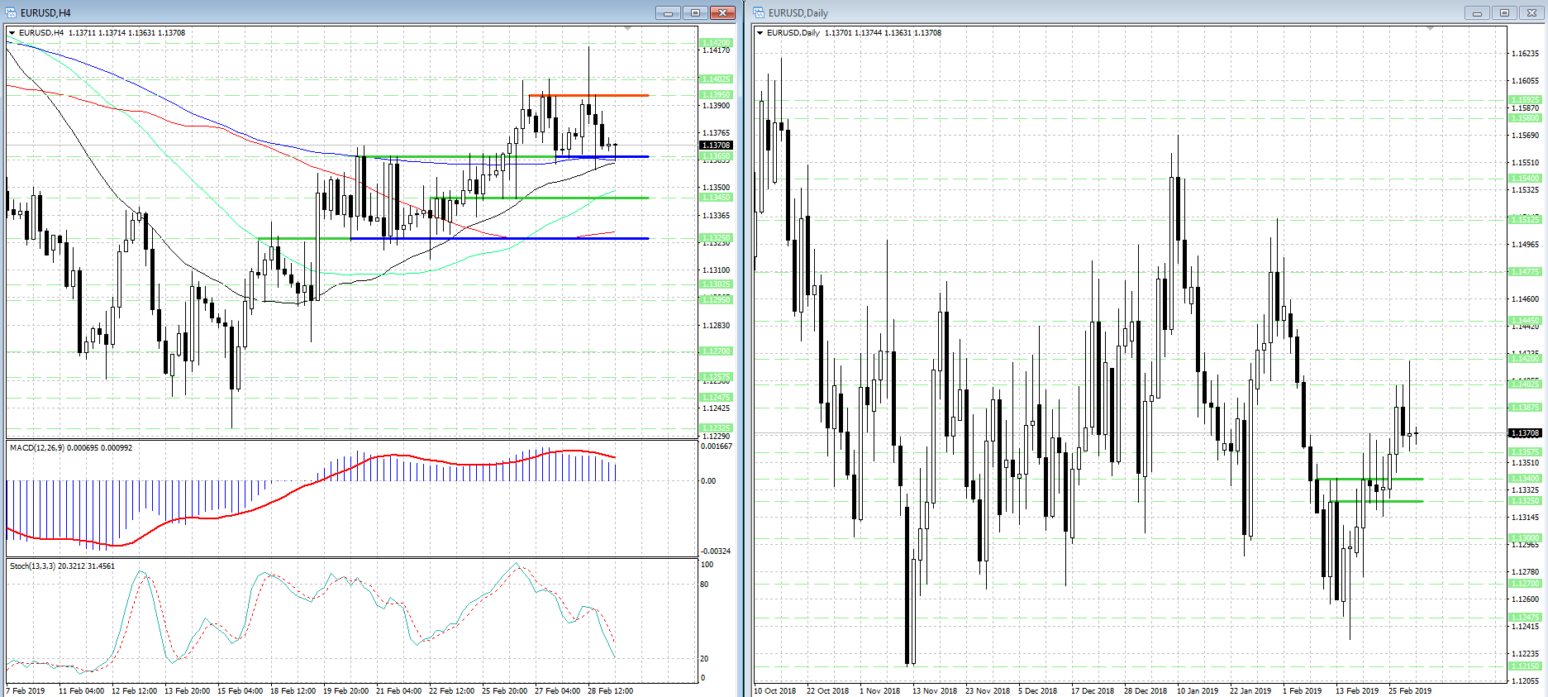Click the EURUSD,Daily window chart icon
This screenshot has width=1548, height=697.
758,12
